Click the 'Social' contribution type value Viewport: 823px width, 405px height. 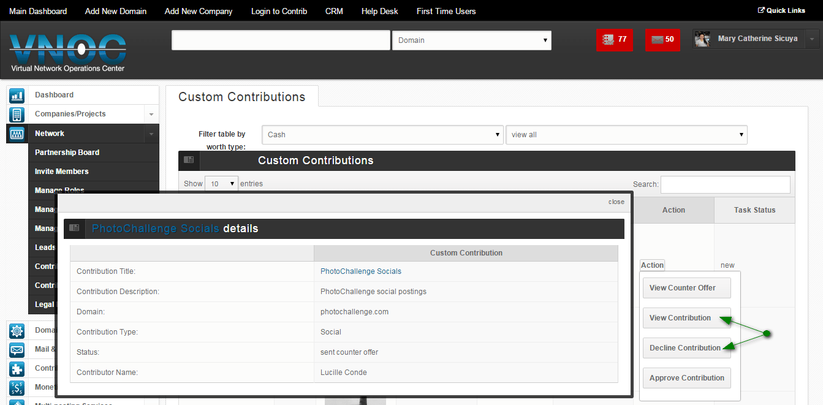[x=331, y=332]
